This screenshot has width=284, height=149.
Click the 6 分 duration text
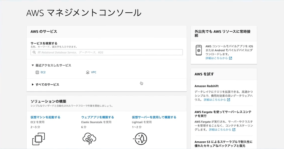84,127
